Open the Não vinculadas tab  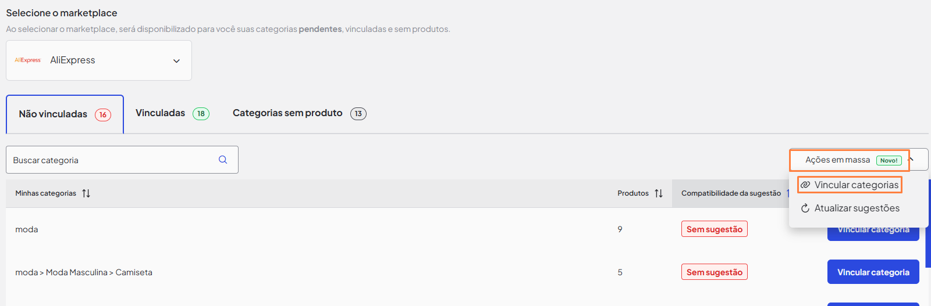coord(65,114)
